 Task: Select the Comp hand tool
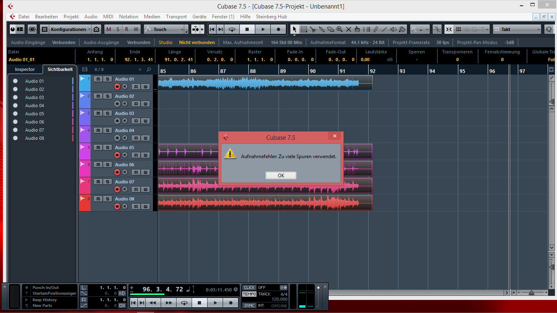[x=358, y=29]
